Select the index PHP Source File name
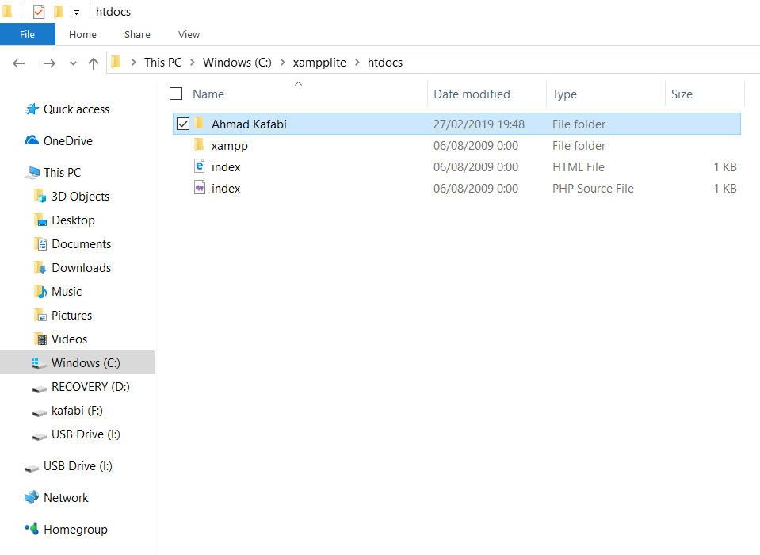 click(226, 189)
